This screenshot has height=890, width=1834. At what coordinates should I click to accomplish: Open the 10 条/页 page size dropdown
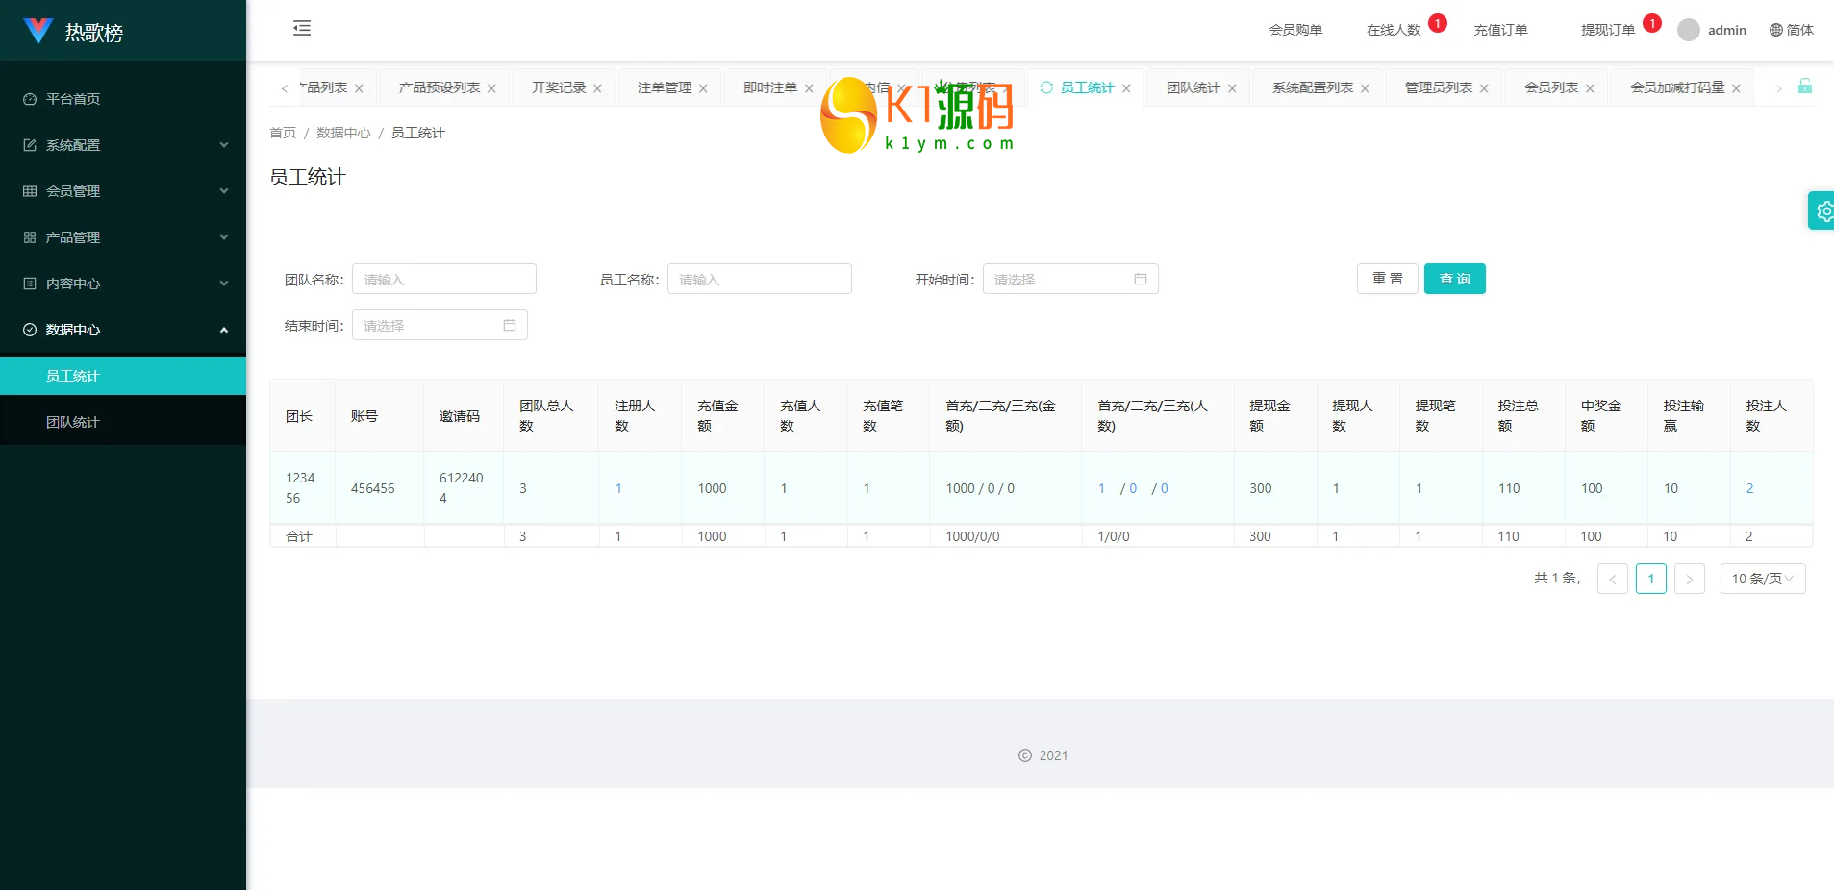1762,579
